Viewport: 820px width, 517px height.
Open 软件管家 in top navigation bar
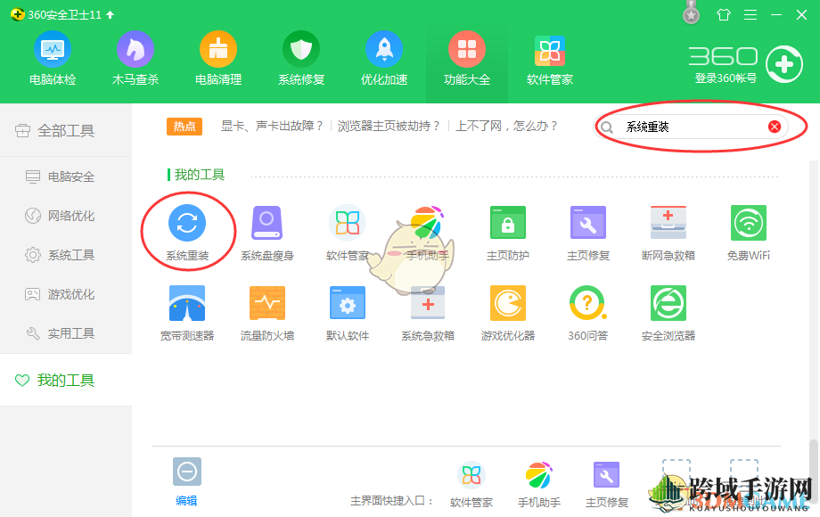(550, 59)
